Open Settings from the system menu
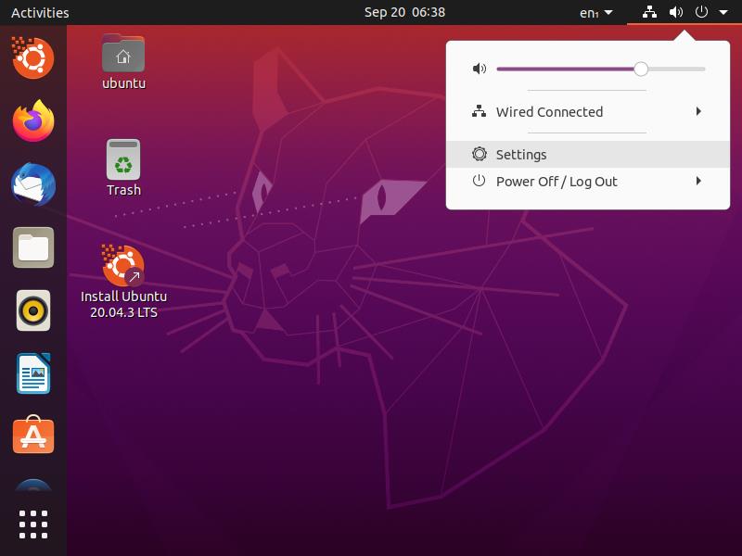 (x=521, y=155)
